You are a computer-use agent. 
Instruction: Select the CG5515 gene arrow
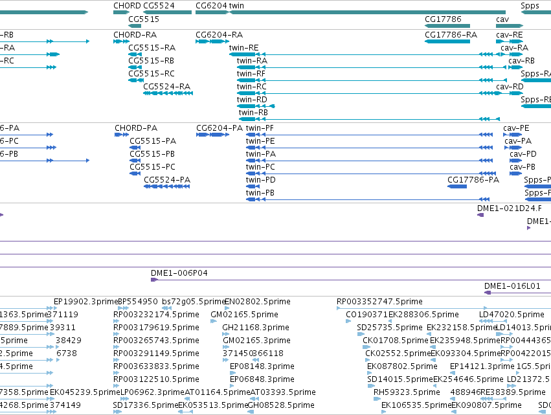[135, 26]
